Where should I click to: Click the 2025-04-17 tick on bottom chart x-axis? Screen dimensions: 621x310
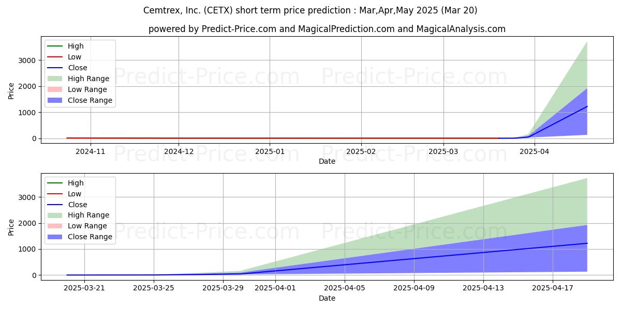tap(552, 288)
